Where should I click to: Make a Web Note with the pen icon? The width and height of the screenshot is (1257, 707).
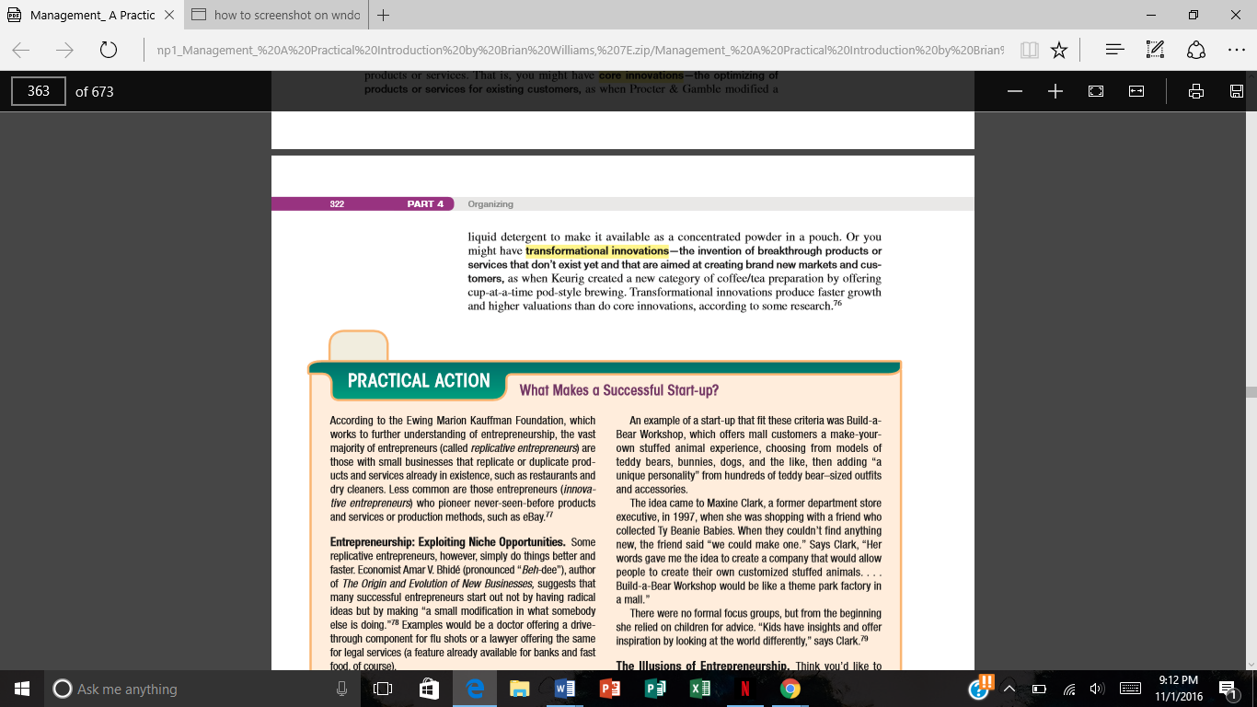click(1155, 50)
